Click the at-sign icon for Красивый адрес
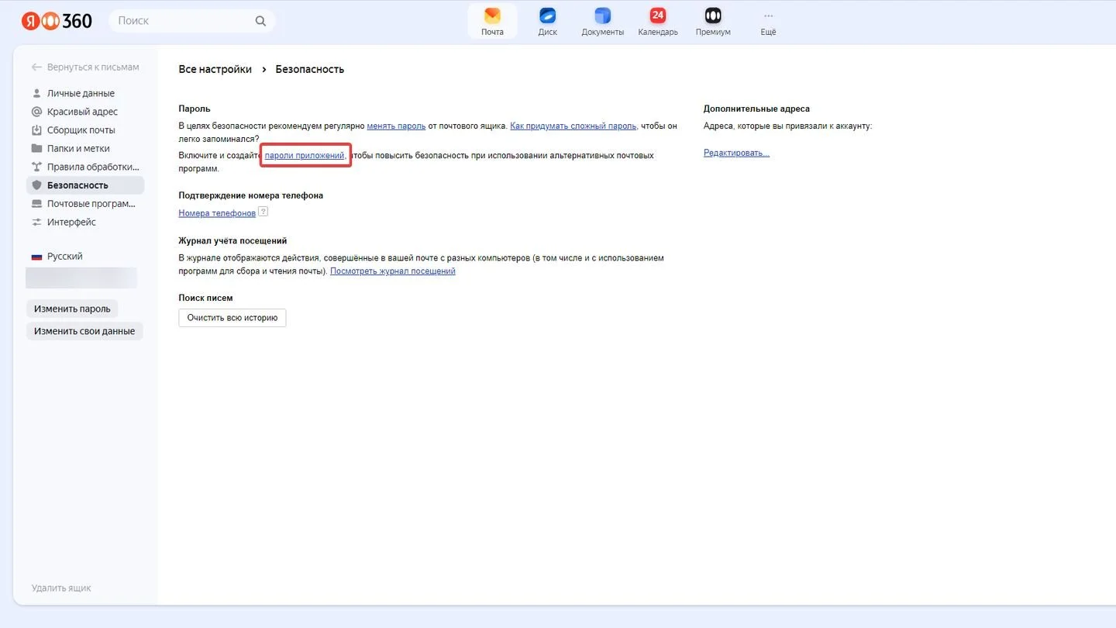The height and width of the screenshot is (628, 1116). (x=36, y=112)
